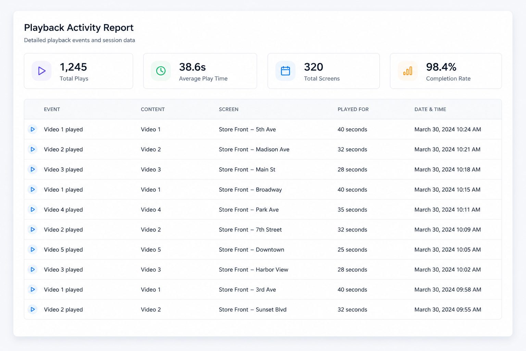
Task: Click 'Store Front – 3rd Ave' screen cell
Action: coord(247,290)
